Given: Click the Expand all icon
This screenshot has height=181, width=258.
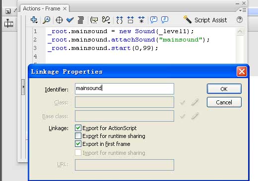Looking at the screenshot, I should pyautogui.click(x=141, y=20).
